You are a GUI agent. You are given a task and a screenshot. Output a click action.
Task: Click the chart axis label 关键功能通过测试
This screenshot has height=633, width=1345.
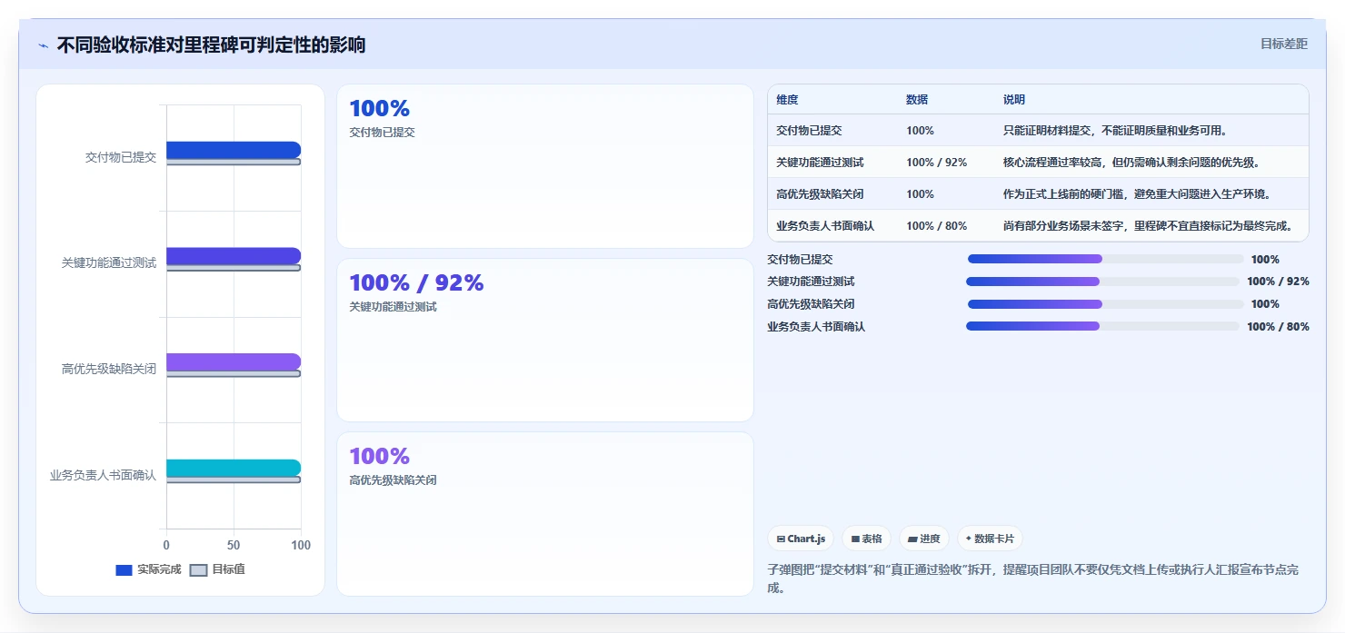(109, 262)
